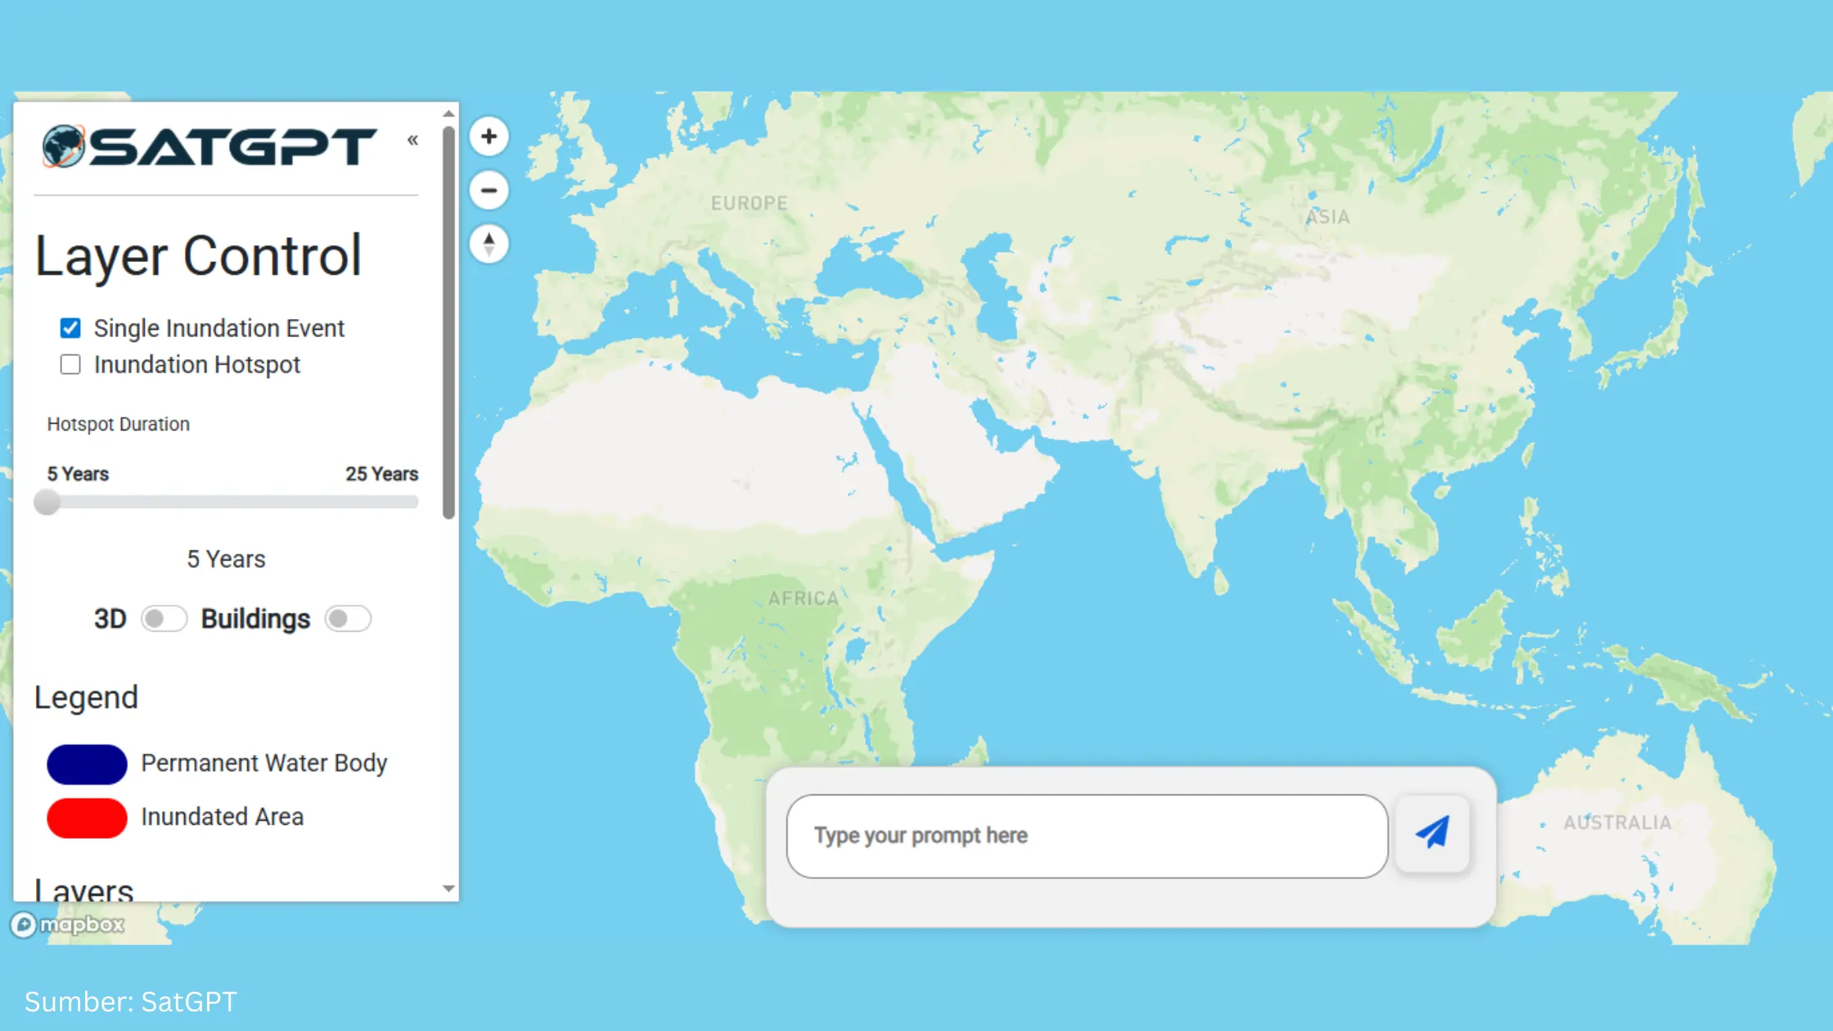Focus the 'Type your prompt here' field
The height and width of the screenshot is (1031, 1833).
pyautogui.click(x=1087, y=835)
